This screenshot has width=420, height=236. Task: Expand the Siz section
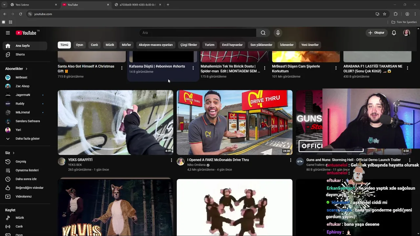coord(10,153)
